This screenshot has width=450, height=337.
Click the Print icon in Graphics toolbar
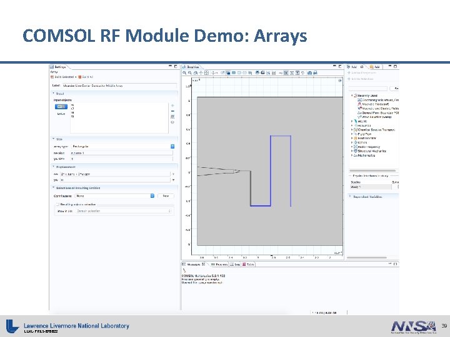tap(315, 73)
